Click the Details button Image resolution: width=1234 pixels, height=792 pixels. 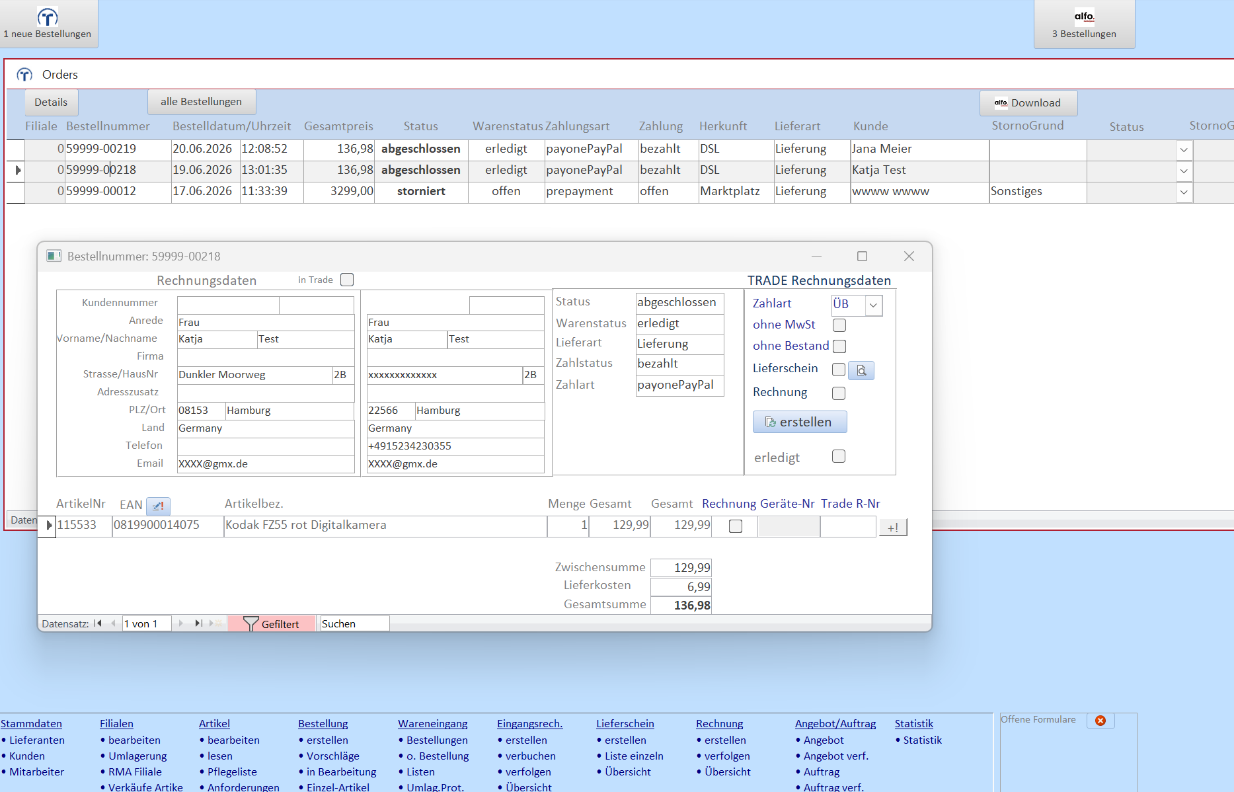[51, 102]
